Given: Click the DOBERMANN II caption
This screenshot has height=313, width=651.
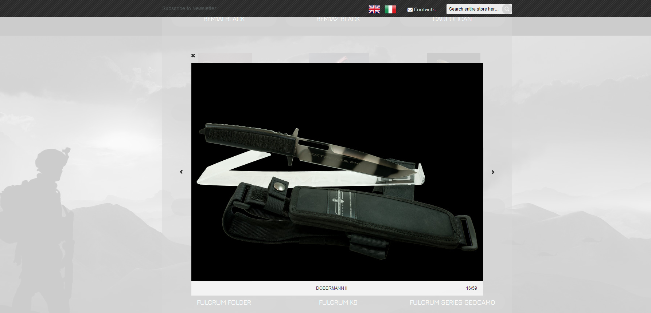Looking at the screenshot, I should 332,288.
